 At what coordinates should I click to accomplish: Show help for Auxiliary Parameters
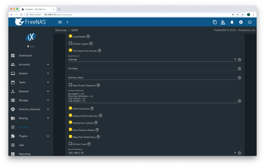(240, 101)
